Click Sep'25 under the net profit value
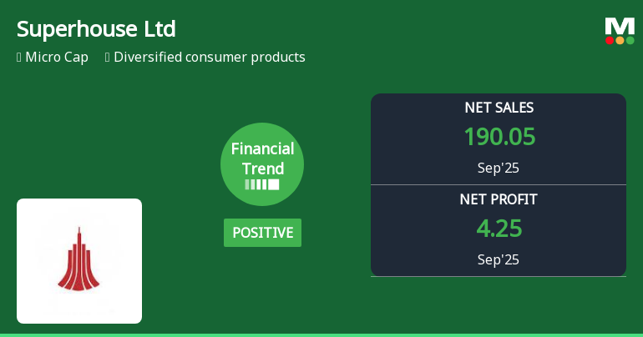643x337 pixels. coord(499,259)
